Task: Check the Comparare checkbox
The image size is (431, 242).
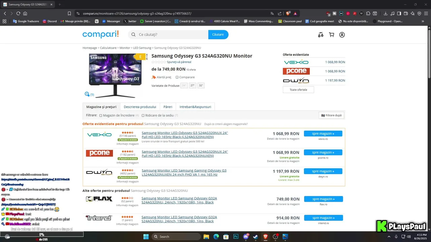Action: (177, 77)
